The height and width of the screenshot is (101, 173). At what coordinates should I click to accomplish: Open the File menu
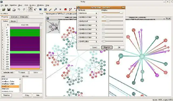(x=2, y=5)
